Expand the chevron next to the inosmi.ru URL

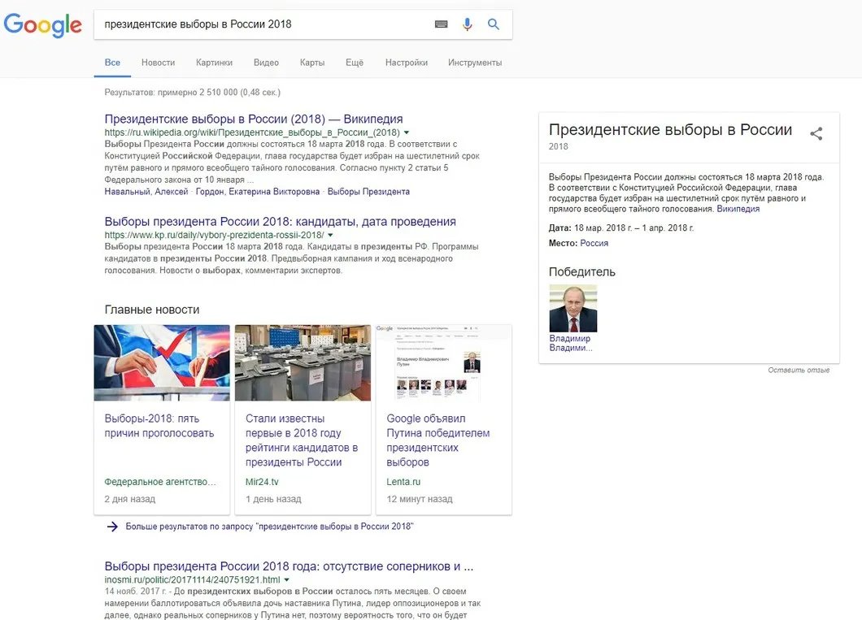(x=288, y=579)
